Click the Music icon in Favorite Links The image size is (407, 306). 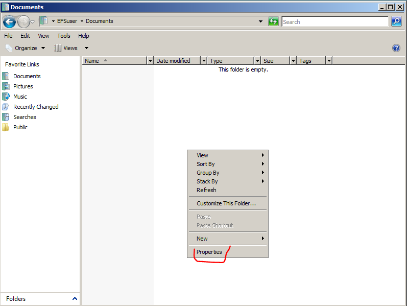coord(6,97)
